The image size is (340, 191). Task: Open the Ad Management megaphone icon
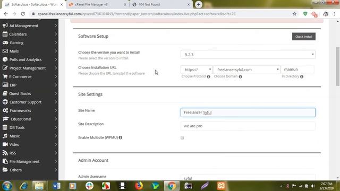pos(5,25)
